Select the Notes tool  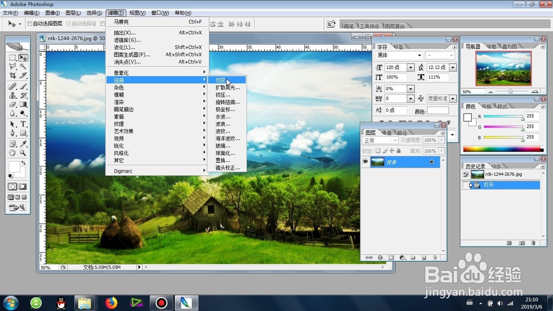pos(13,144)
